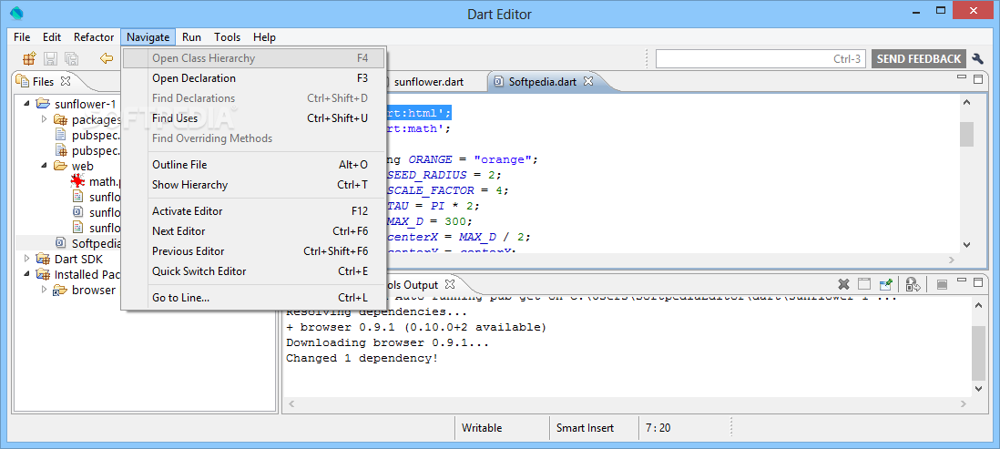Click the Save toolbar icon

coord(50,59)
